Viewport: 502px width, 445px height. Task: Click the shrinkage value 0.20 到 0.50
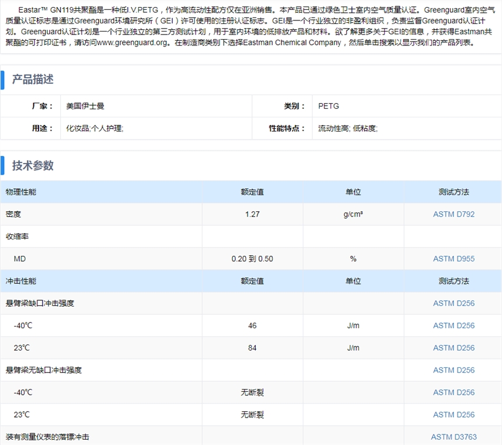click(252, 259)
